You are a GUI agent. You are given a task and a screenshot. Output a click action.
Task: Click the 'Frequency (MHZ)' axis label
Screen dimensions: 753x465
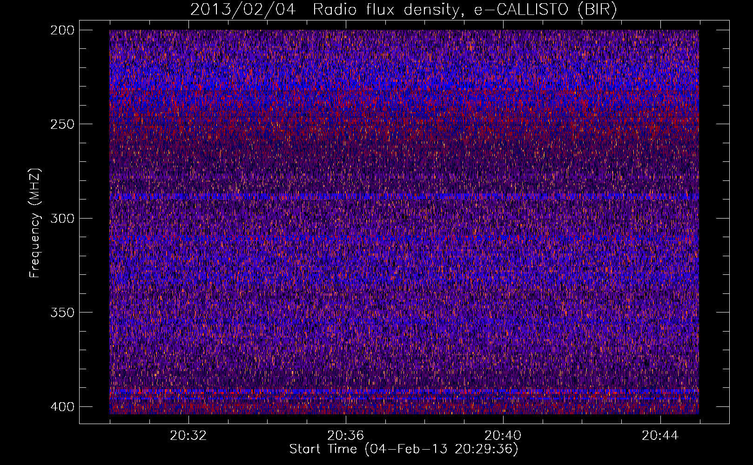click(35, 223)
